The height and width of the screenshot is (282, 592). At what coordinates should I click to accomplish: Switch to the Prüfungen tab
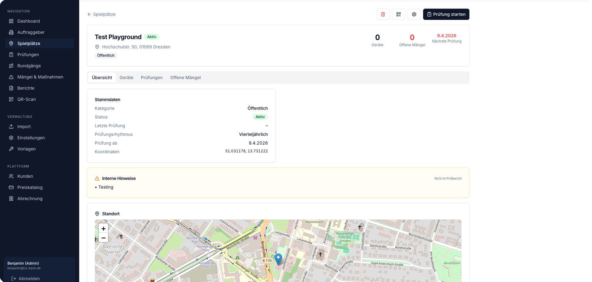[152, 78]
